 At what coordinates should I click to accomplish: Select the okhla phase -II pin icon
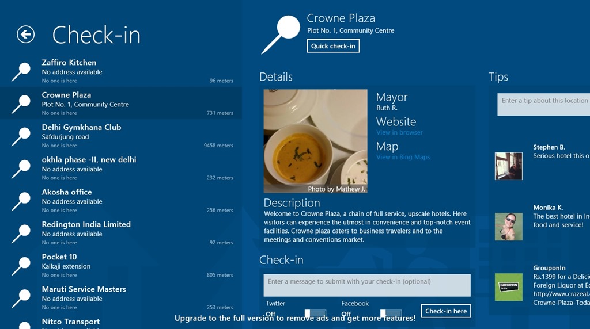tap(21, 169)
